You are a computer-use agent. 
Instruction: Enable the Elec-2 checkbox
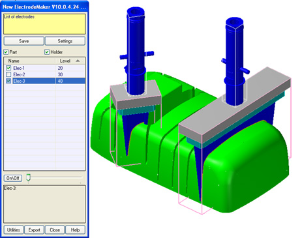tap(8, 74)
